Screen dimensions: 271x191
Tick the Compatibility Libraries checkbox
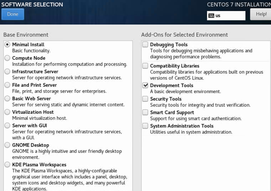pos(145,66)
